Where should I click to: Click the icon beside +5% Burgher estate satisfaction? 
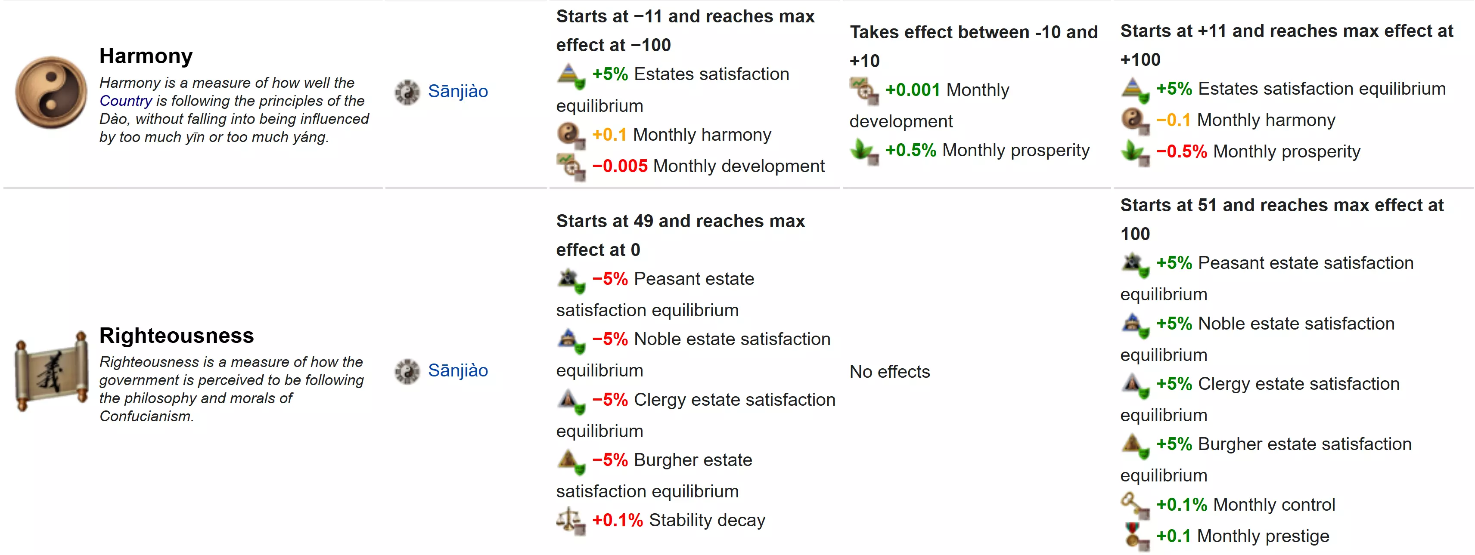[x=1134, y=445]
